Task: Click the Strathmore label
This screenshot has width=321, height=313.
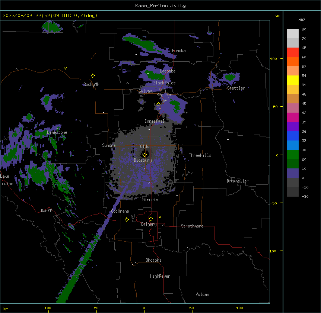Action: pyautogui.click(x=192, y=226)
